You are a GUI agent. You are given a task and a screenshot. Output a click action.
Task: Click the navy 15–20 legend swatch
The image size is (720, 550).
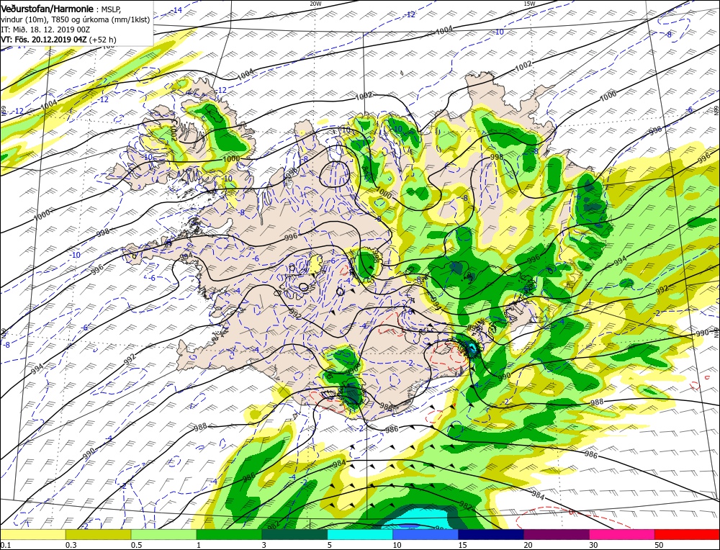pos(491,534)
